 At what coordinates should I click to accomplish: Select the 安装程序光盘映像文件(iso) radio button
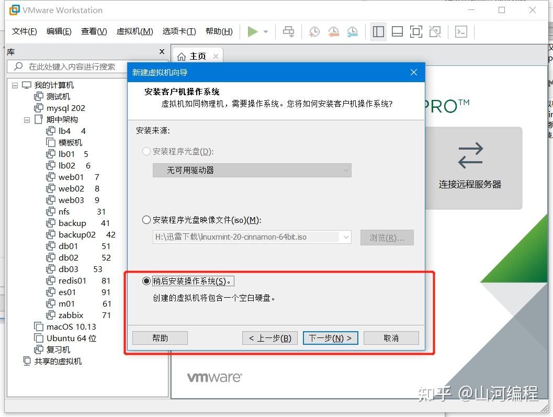point(146,220)
